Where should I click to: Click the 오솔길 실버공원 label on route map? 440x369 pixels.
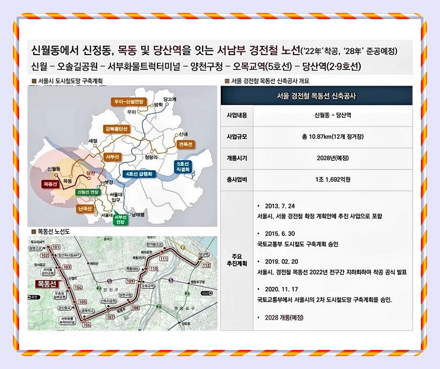pos(60,294)
